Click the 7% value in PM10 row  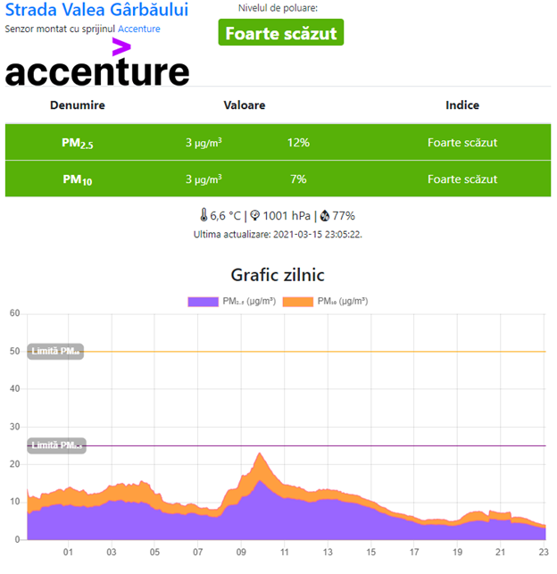298,179
